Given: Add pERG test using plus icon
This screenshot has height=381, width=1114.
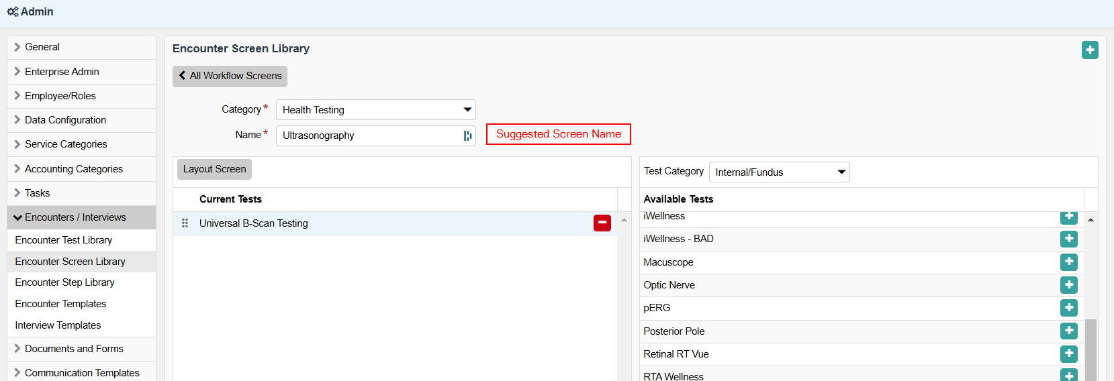Looking at the screenshot, I should click(1068, 308).
